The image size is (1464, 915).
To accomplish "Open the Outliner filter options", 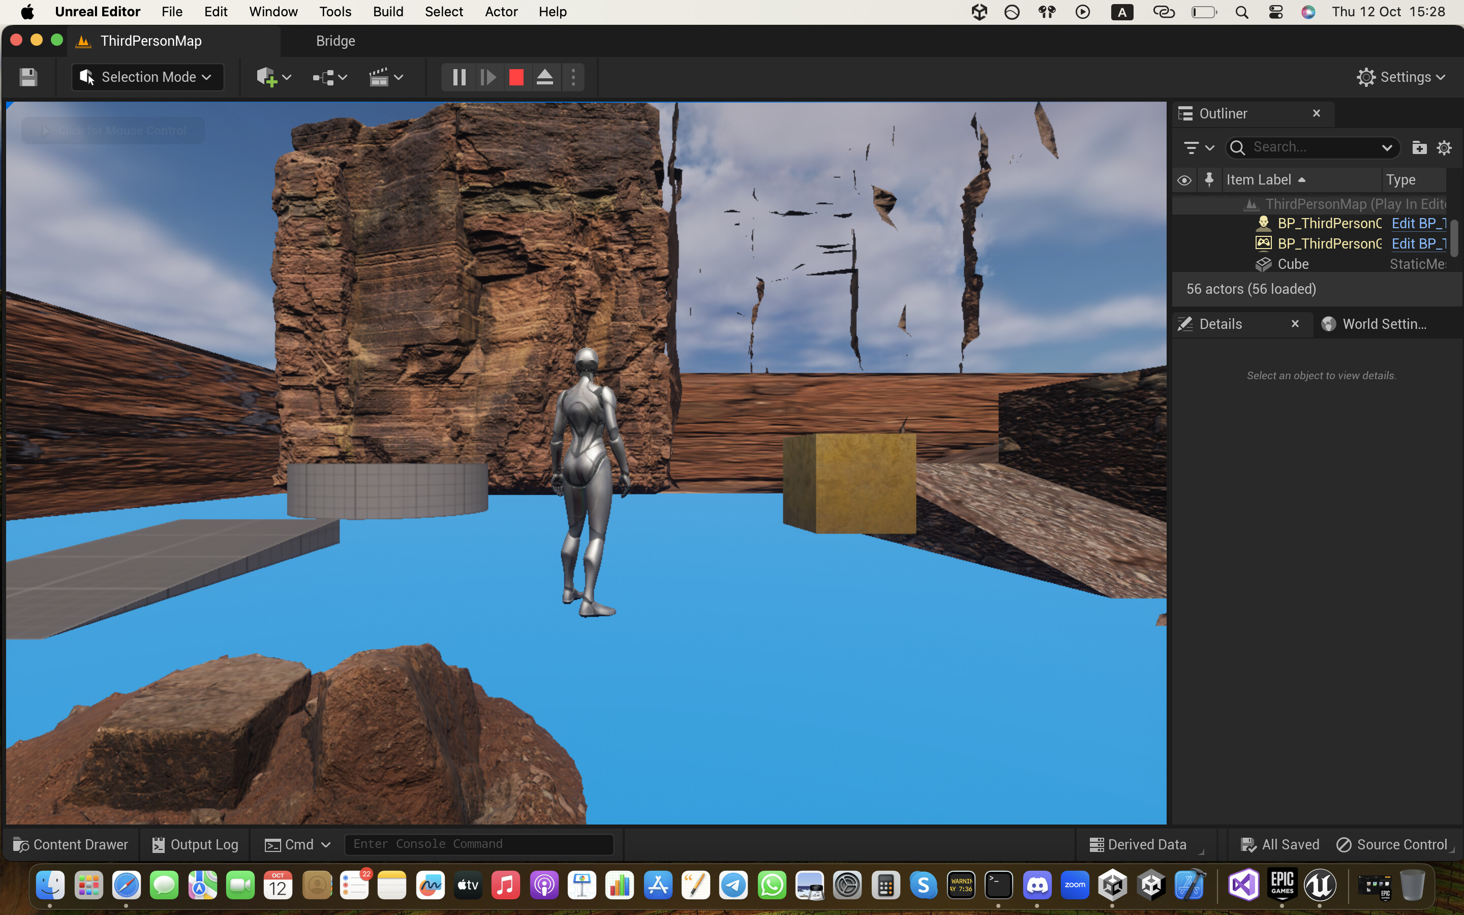I will point(1198,147).
